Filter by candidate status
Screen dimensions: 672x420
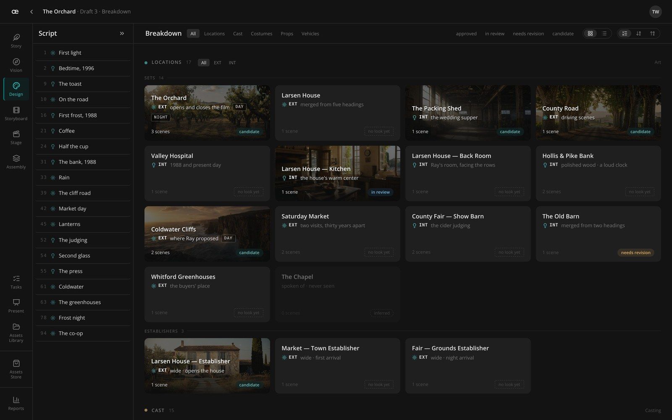coord(563,34)
